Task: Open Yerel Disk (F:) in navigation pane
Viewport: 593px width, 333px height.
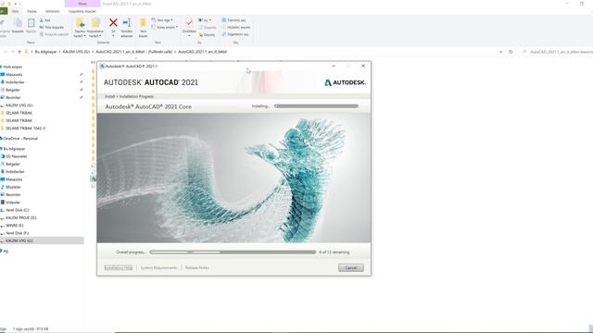Action: 15,233
